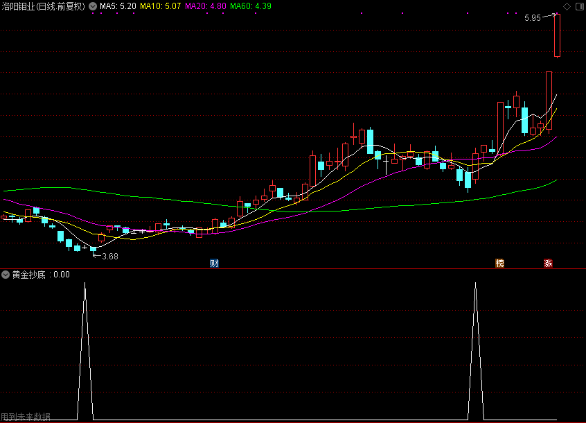The height and width of the screenshot is (423, 586).
Task: Click the MA5: 5.20 label
Action: [x=118, y=6]
